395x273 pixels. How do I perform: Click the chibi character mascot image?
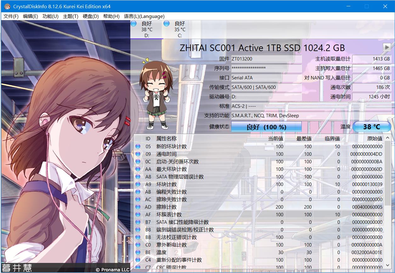pos(156,94)
